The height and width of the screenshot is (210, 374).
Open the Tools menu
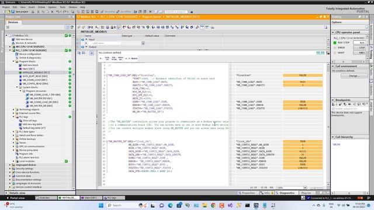pos(63,7)
